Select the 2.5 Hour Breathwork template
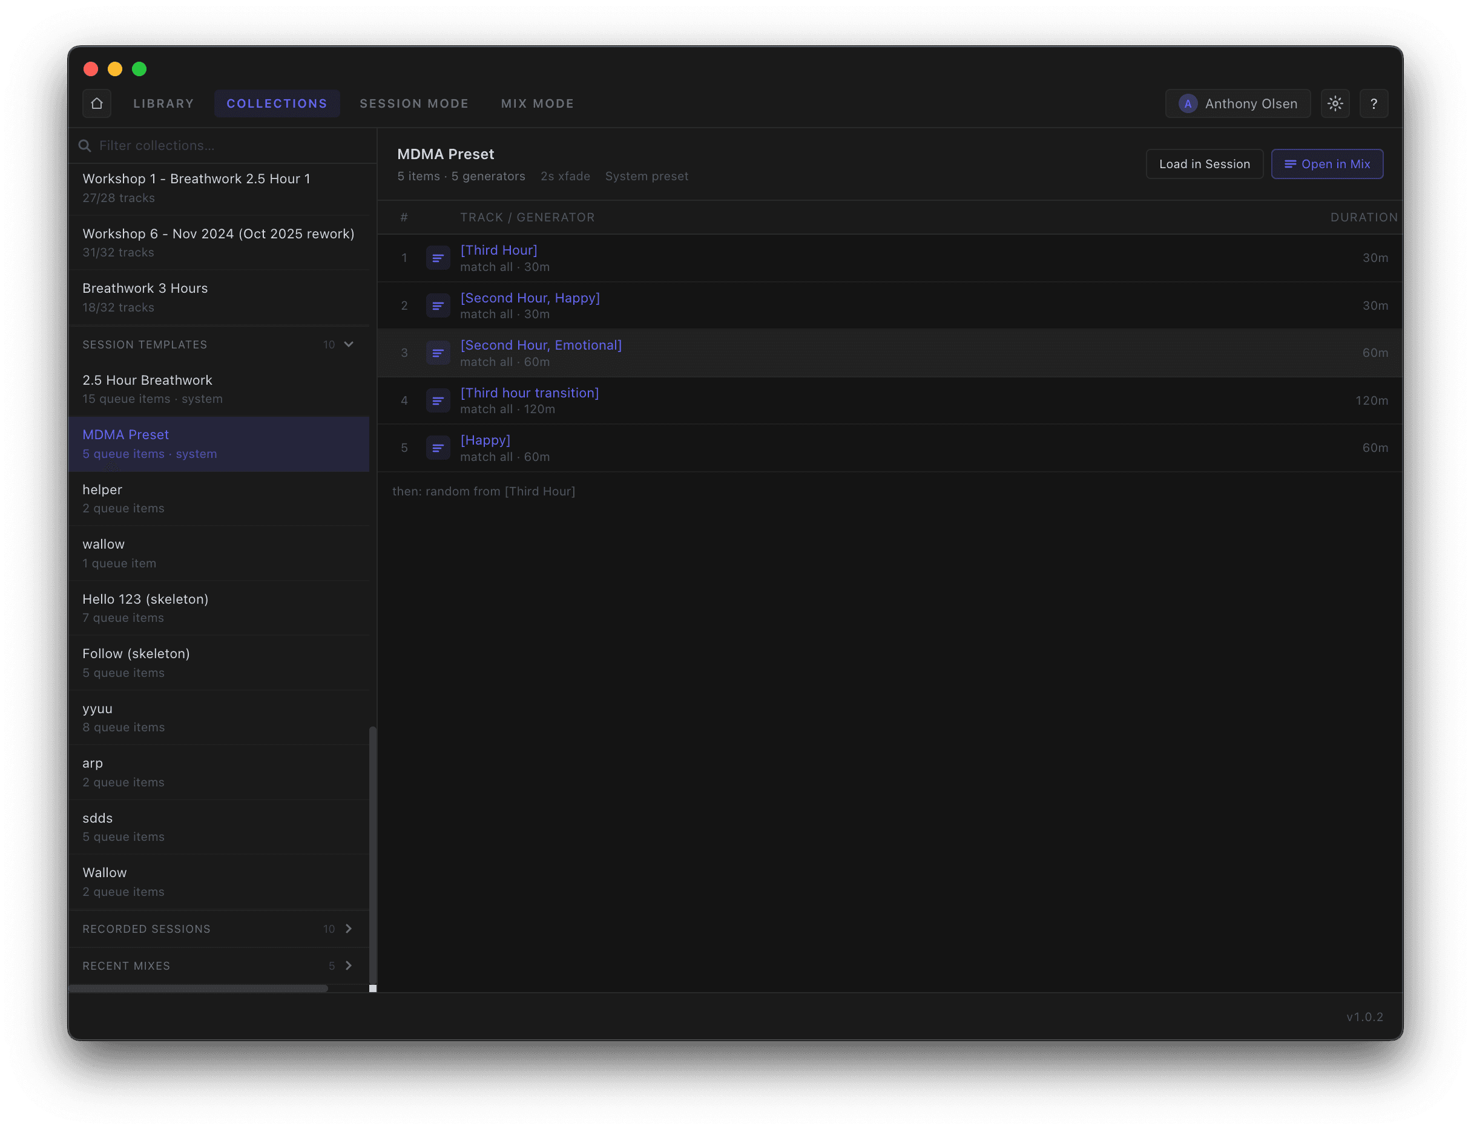Screen dimensions: 1471x1130 point(219,390)
